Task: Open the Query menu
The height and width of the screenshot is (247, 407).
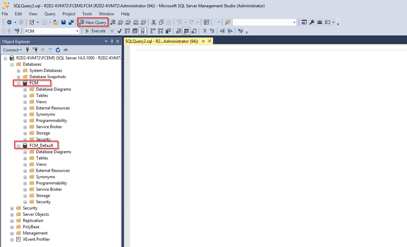Action: [50, 14]
